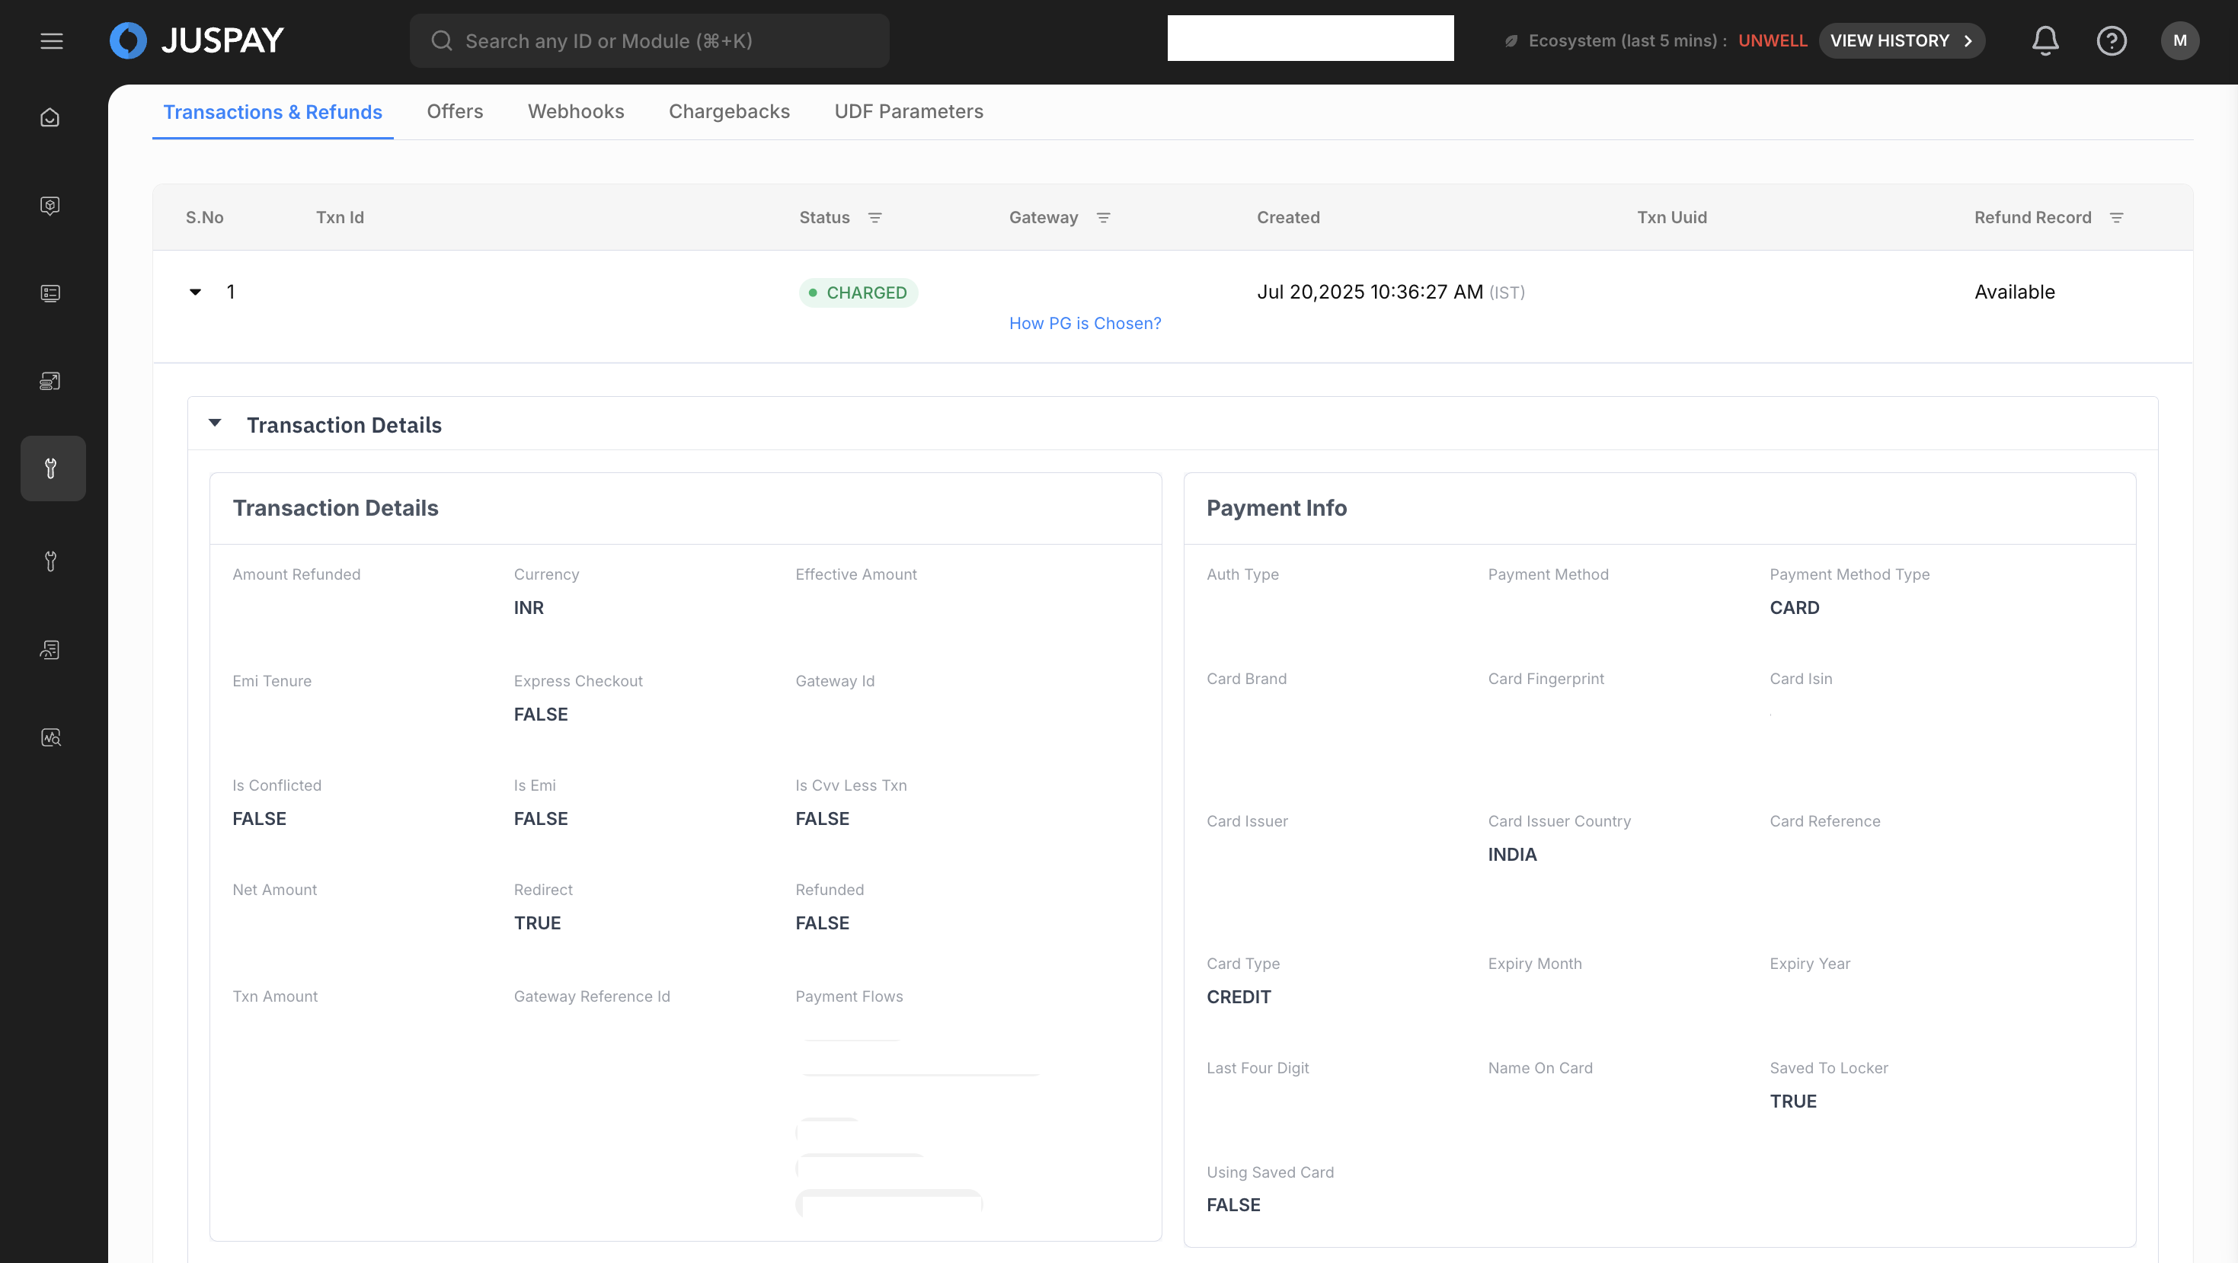The image size is (2238, 1263).
Task: Select the highlighted wrench sidebar icon
Action: [x=52, y=468]
